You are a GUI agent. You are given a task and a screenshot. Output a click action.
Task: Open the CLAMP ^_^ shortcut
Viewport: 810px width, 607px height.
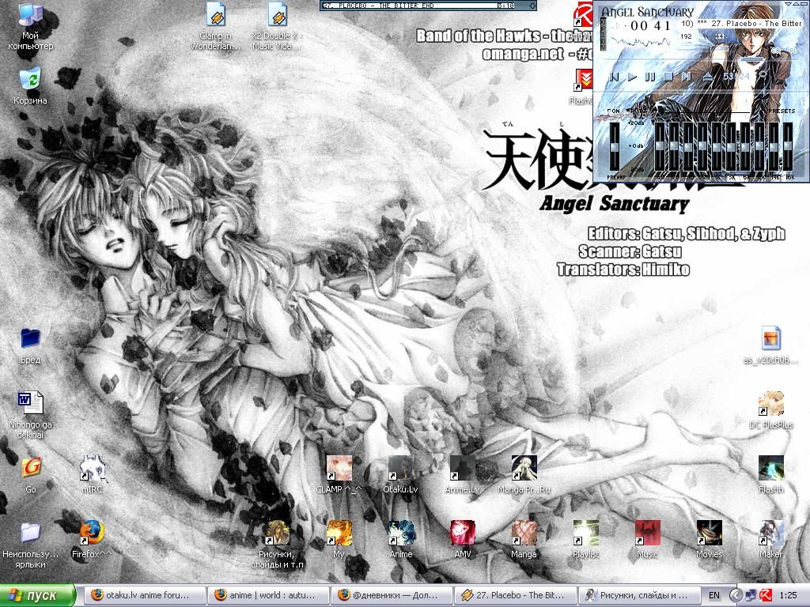pyautogui.click(x=339, y=475)
